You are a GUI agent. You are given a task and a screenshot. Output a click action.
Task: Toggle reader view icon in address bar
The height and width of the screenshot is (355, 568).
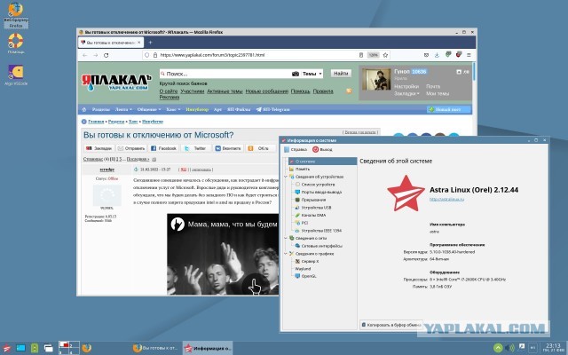pos(361,55)
